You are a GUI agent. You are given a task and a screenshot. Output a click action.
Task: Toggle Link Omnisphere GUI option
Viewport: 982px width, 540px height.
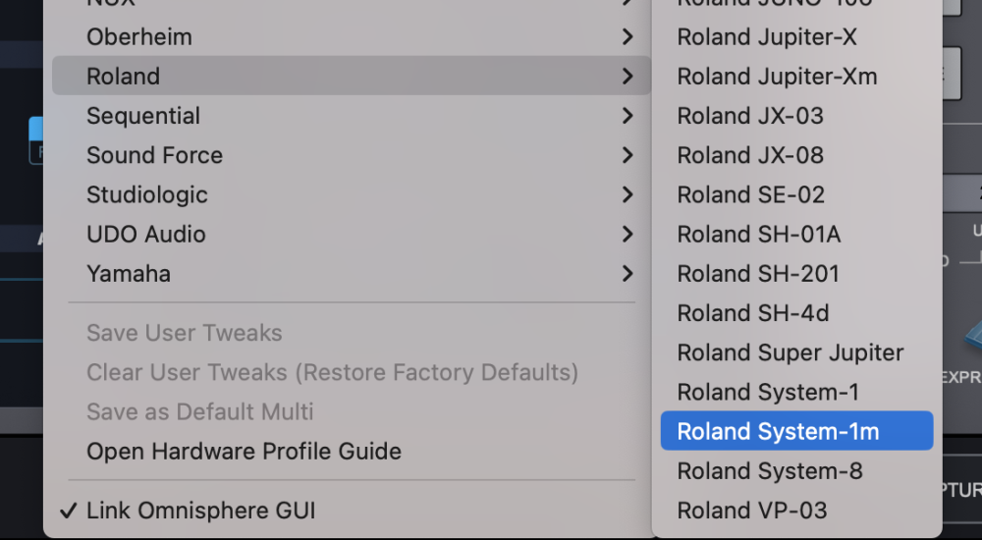tap(200, 511)
